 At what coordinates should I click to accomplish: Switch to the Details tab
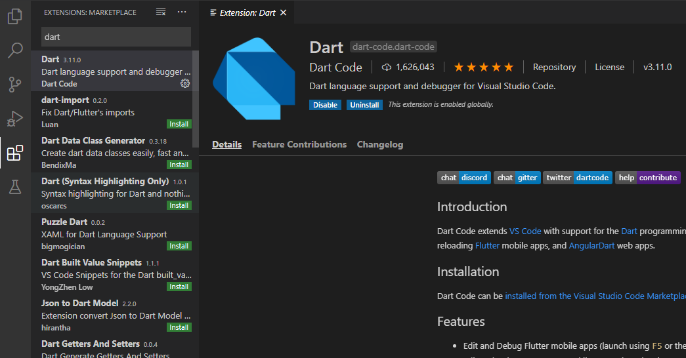pyautogui.click(x=226, y=144)
